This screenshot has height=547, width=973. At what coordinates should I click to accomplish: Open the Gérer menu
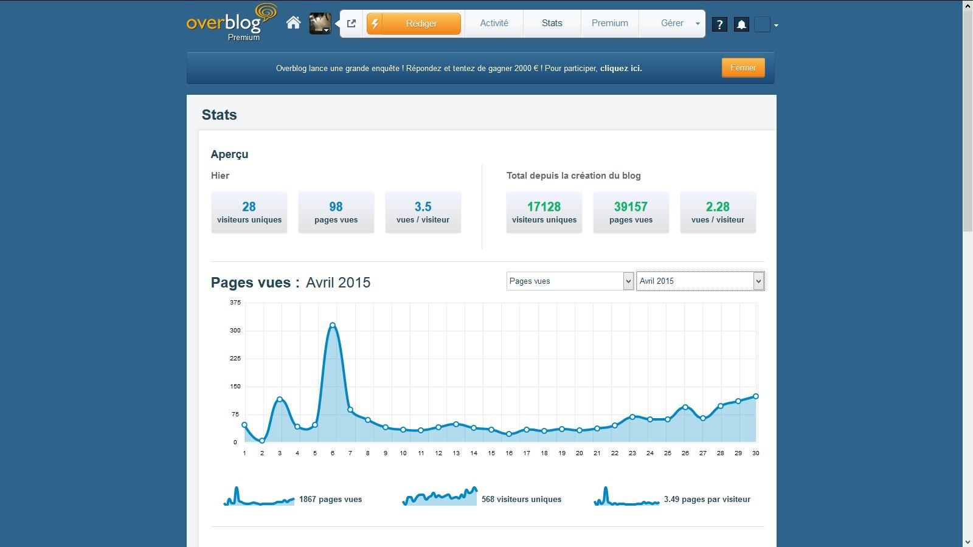pos(672,23)
